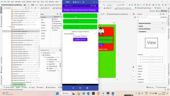The height and width of the screenshot is (96, 170).
Task: Open the StudentFacultyDocumentSharing theme dropdown
Action: coord(118,14)
